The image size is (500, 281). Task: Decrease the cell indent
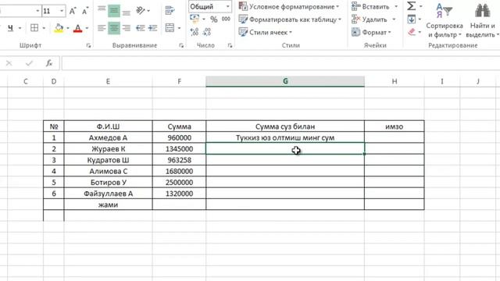(141, 28)
